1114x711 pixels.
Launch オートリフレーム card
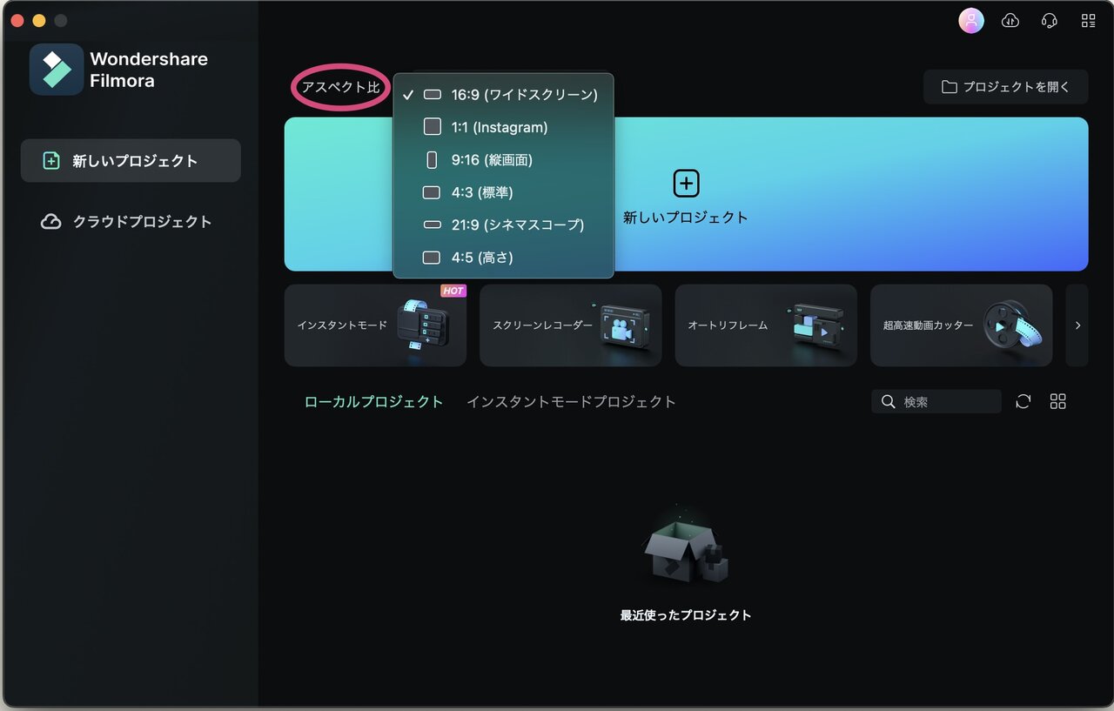(766, 325)
